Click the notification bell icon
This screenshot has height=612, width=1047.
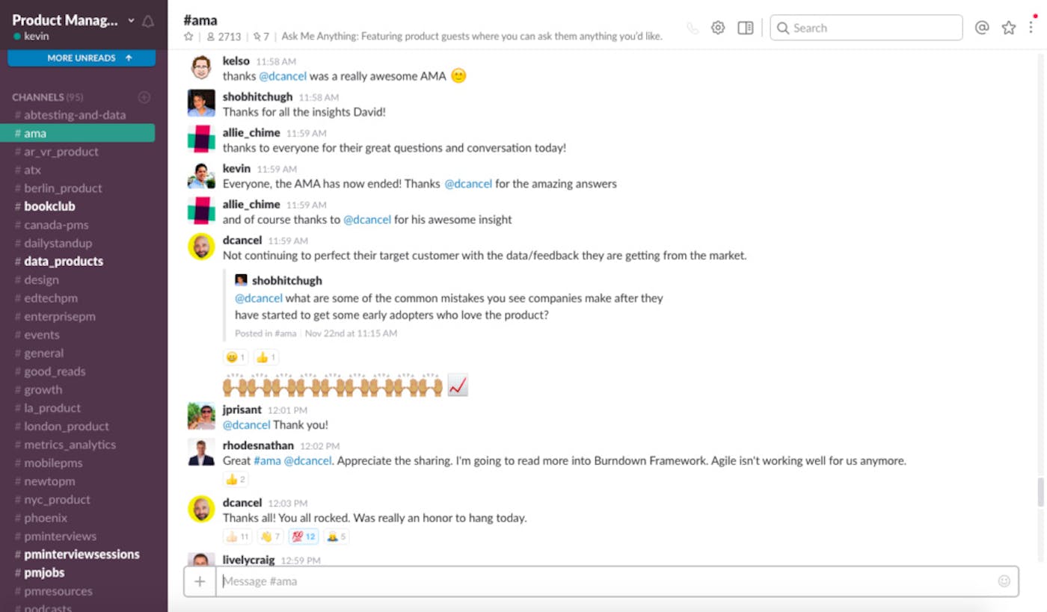pyautogui.click(x=147, y=22)
